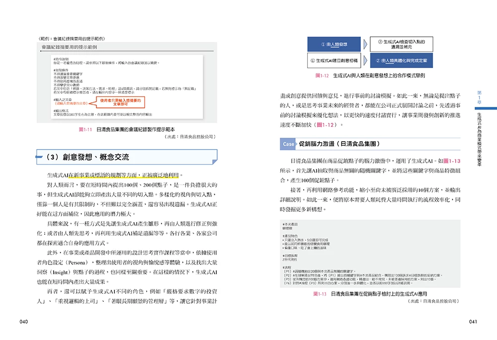Click the blue diagram box '①由人類發想'
Viewport: 497px width, 340px height.
334,44
